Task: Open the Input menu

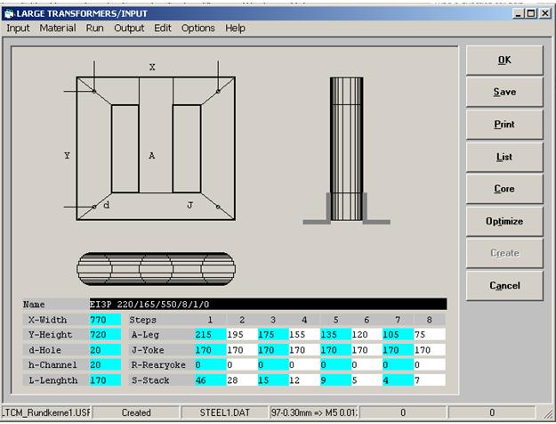Action: (18, 28)
